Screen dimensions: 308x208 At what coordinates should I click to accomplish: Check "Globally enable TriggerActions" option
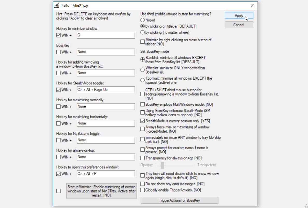(x=142, y=190)
